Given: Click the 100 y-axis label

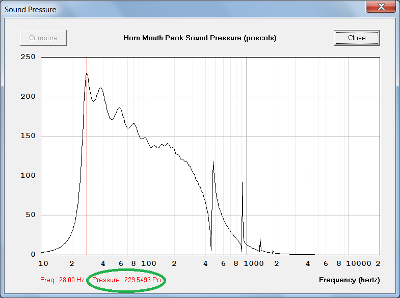Looking at the screenshot, I should pyautogui.click(x=28, y=176).
